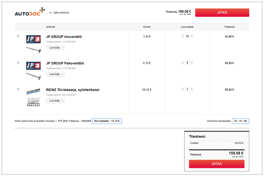
Task: View Pakoventtiili valve product image
Action: 34,76
